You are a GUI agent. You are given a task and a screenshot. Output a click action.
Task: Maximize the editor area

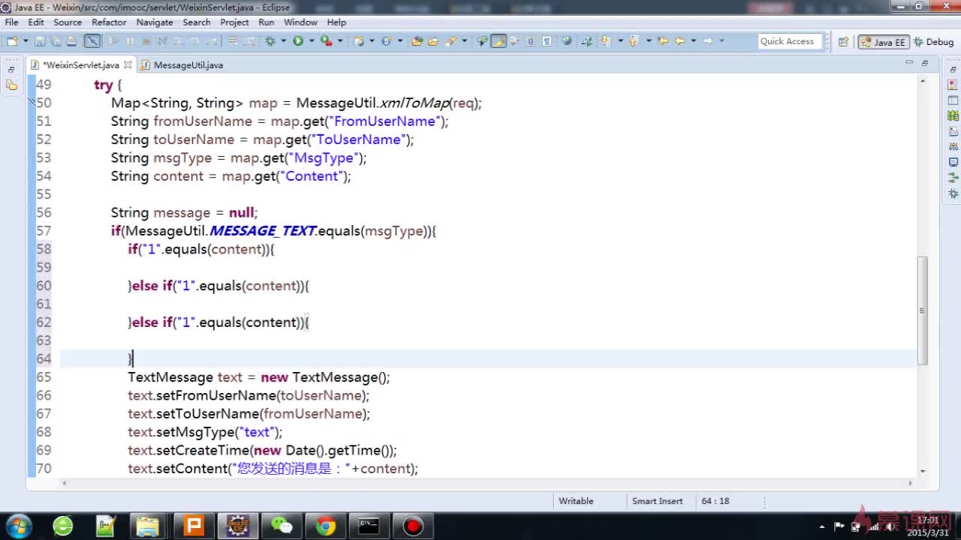(925, 62)
